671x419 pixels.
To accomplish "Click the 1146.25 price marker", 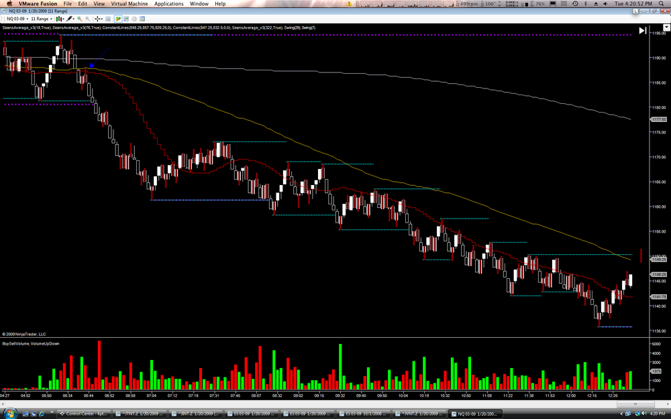I will (x=659, y=274).
